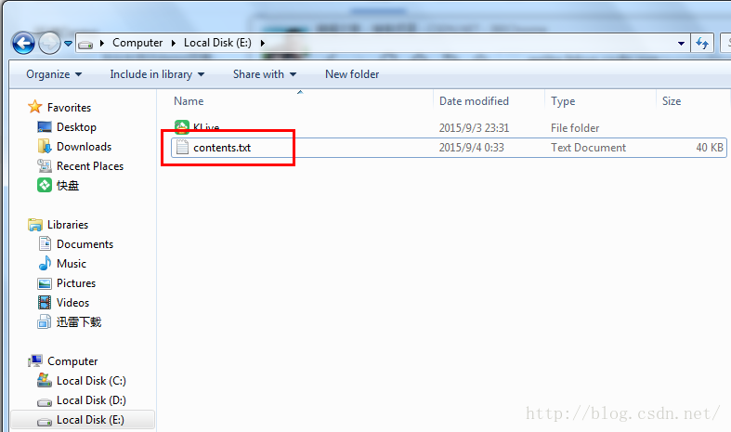Click the Forward navigation arrow button
731x432 pixels.
coord(49,44)
